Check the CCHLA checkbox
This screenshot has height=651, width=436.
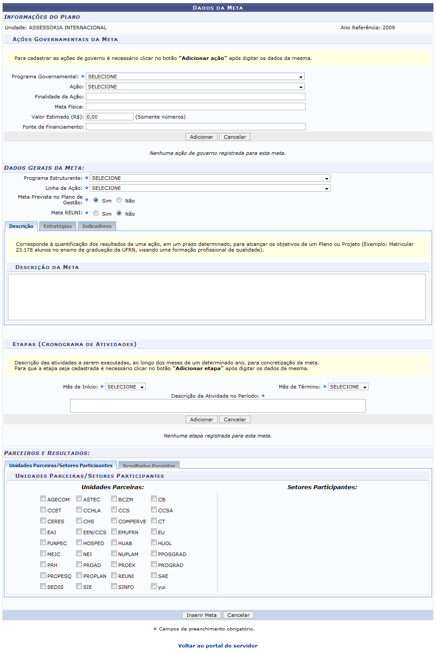point(79,509)
